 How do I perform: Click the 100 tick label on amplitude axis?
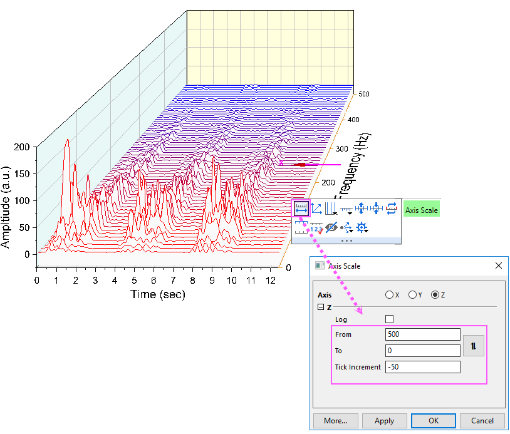click(x=22, y=200)
